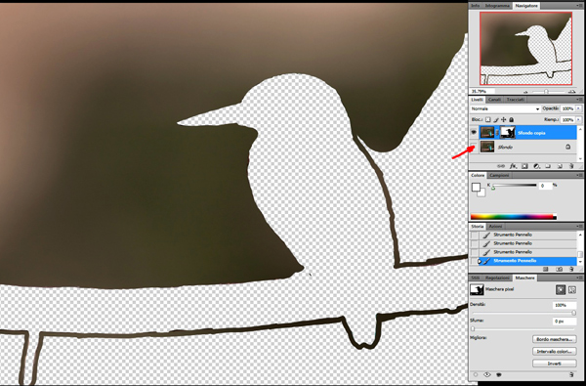This screenshot has width=586, height=386.
Task: Click the Bordo maschera button
Action: coord(554,339)
